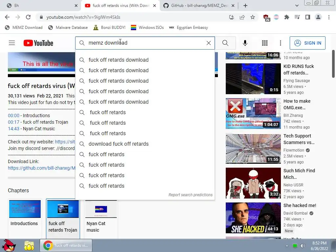Click the address bar lock icon

pos(41,17)
